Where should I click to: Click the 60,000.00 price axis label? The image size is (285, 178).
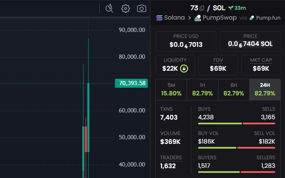point(132,110)
